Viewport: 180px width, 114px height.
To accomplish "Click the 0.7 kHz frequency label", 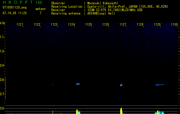I will coord(2,94).
